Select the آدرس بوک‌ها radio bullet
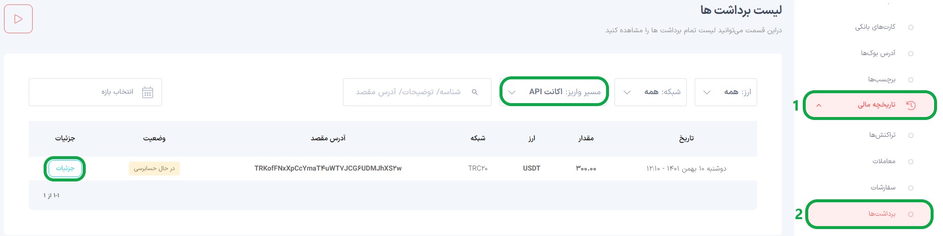The image size is (943, 236). pos(911,54)
